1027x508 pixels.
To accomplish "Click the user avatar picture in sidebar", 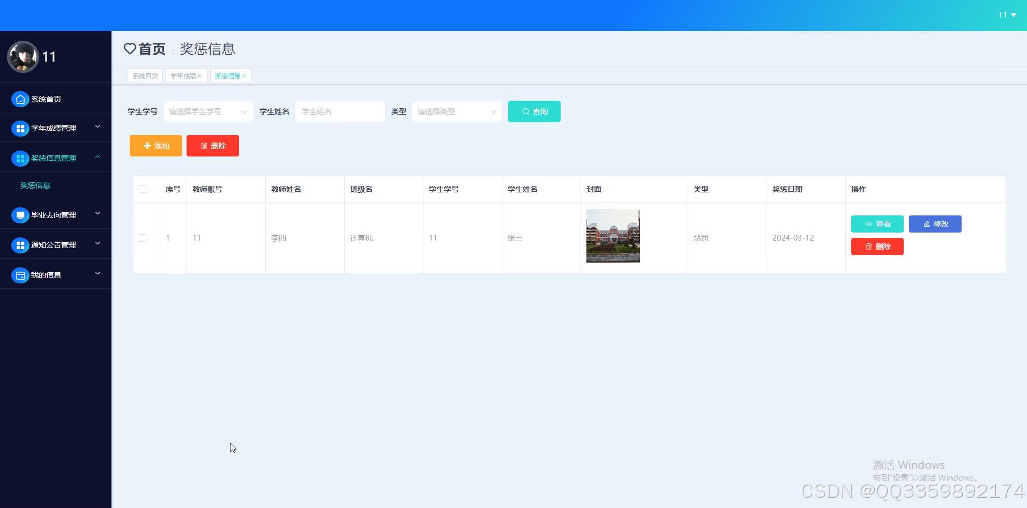I will [x=23, y=57].
